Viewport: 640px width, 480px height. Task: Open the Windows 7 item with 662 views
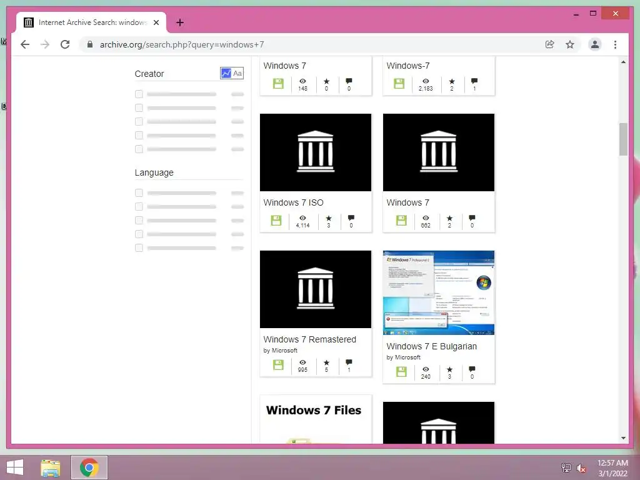click(407, 202)
